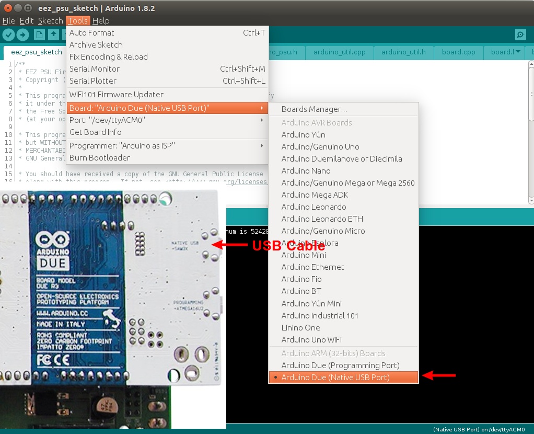This screenshot has width=534, height=434.
Task: Select Arduino/Genuino Mega or Mega 2560
Action: point(344,182)
